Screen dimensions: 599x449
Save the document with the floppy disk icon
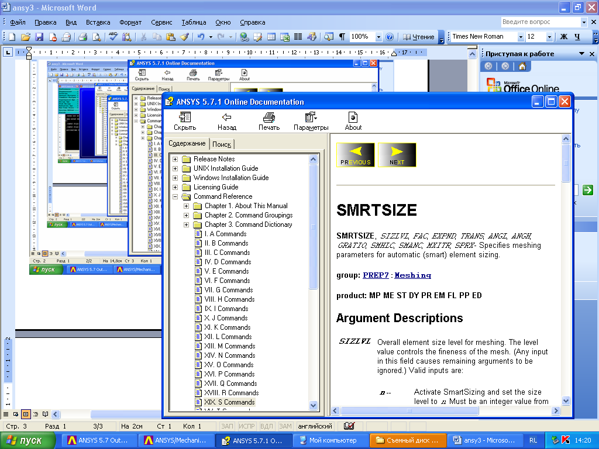pos(39,37)
